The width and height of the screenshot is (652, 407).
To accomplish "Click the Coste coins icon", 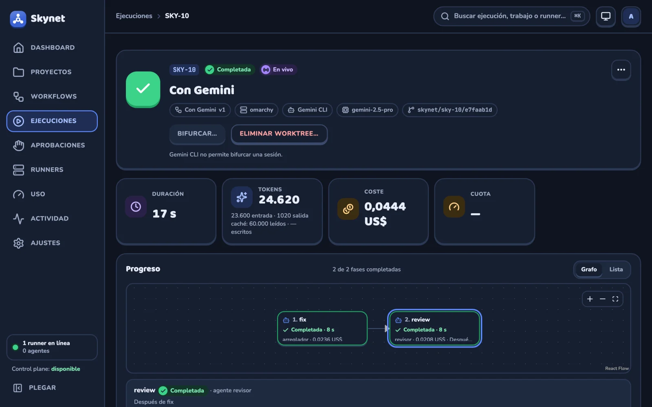I will coord(348,209).
